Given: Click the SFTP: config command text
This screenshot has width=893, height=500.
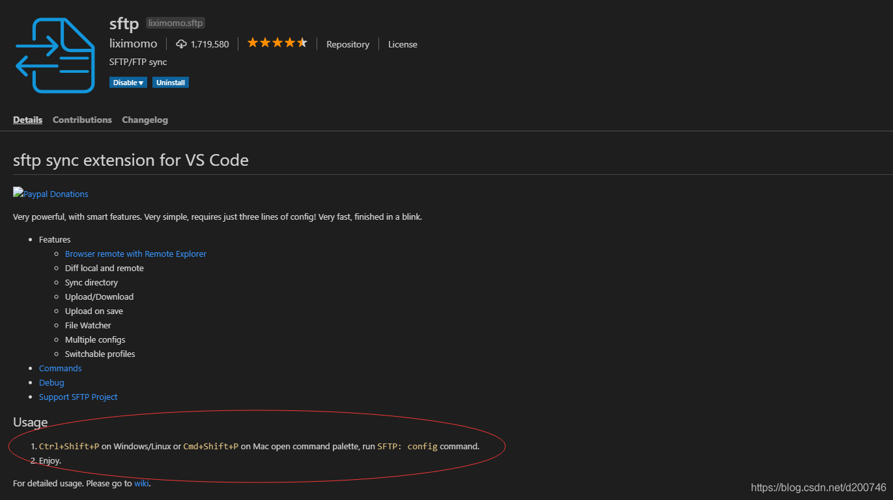Looking at the screenshot, I should (x=408, y=446).
